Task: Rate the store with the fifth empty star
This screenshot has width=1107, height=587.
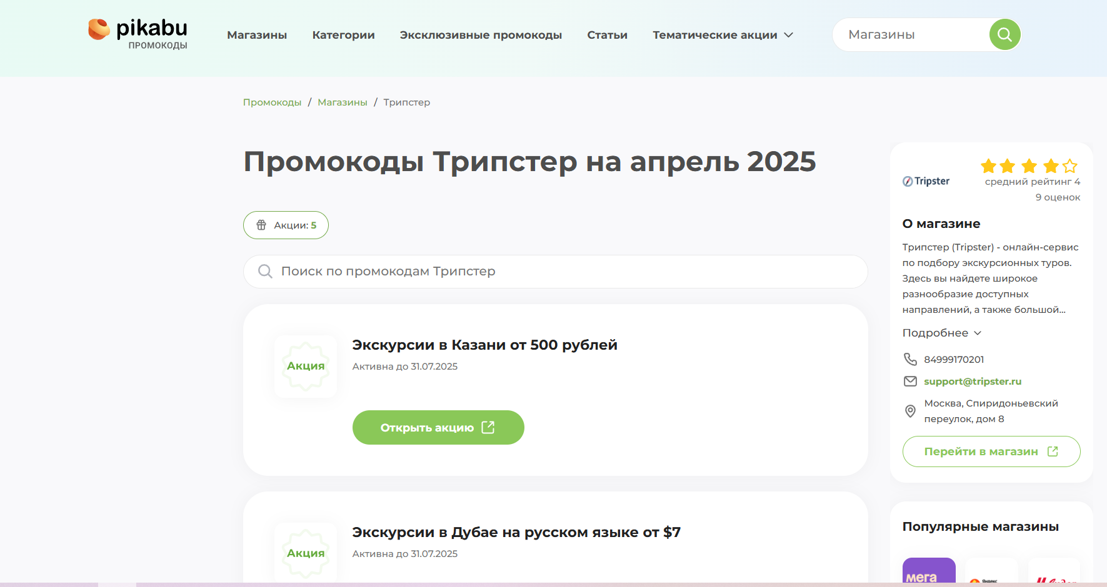Action: pyautogui.click(x=1070, y=166)
